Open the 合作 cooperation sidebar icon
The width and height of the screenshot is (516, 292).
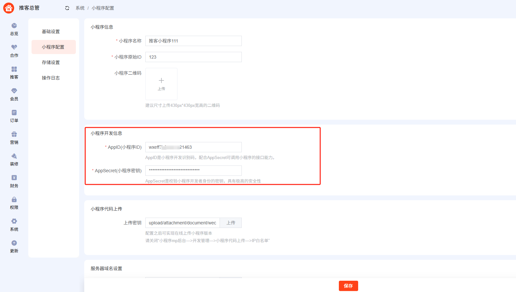(14, 47)
